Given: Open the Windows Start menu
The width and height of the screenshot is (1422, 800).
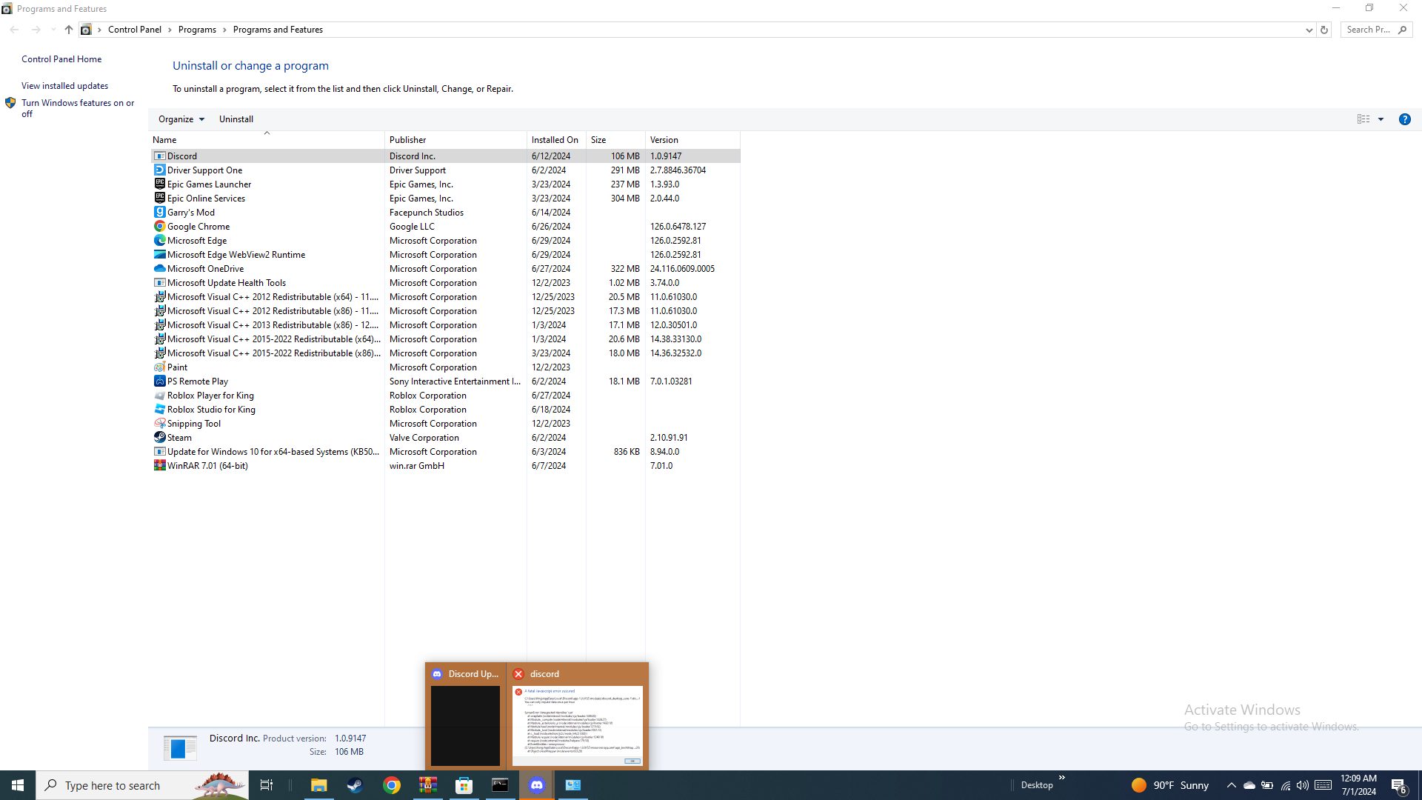Looking at the screenshot, I should click(18, 785).
